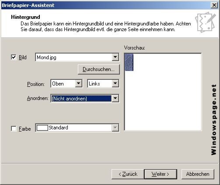Screen dimensions: 220x185
Task: Enable the Farbe checkbox
Action: [14, 129]
